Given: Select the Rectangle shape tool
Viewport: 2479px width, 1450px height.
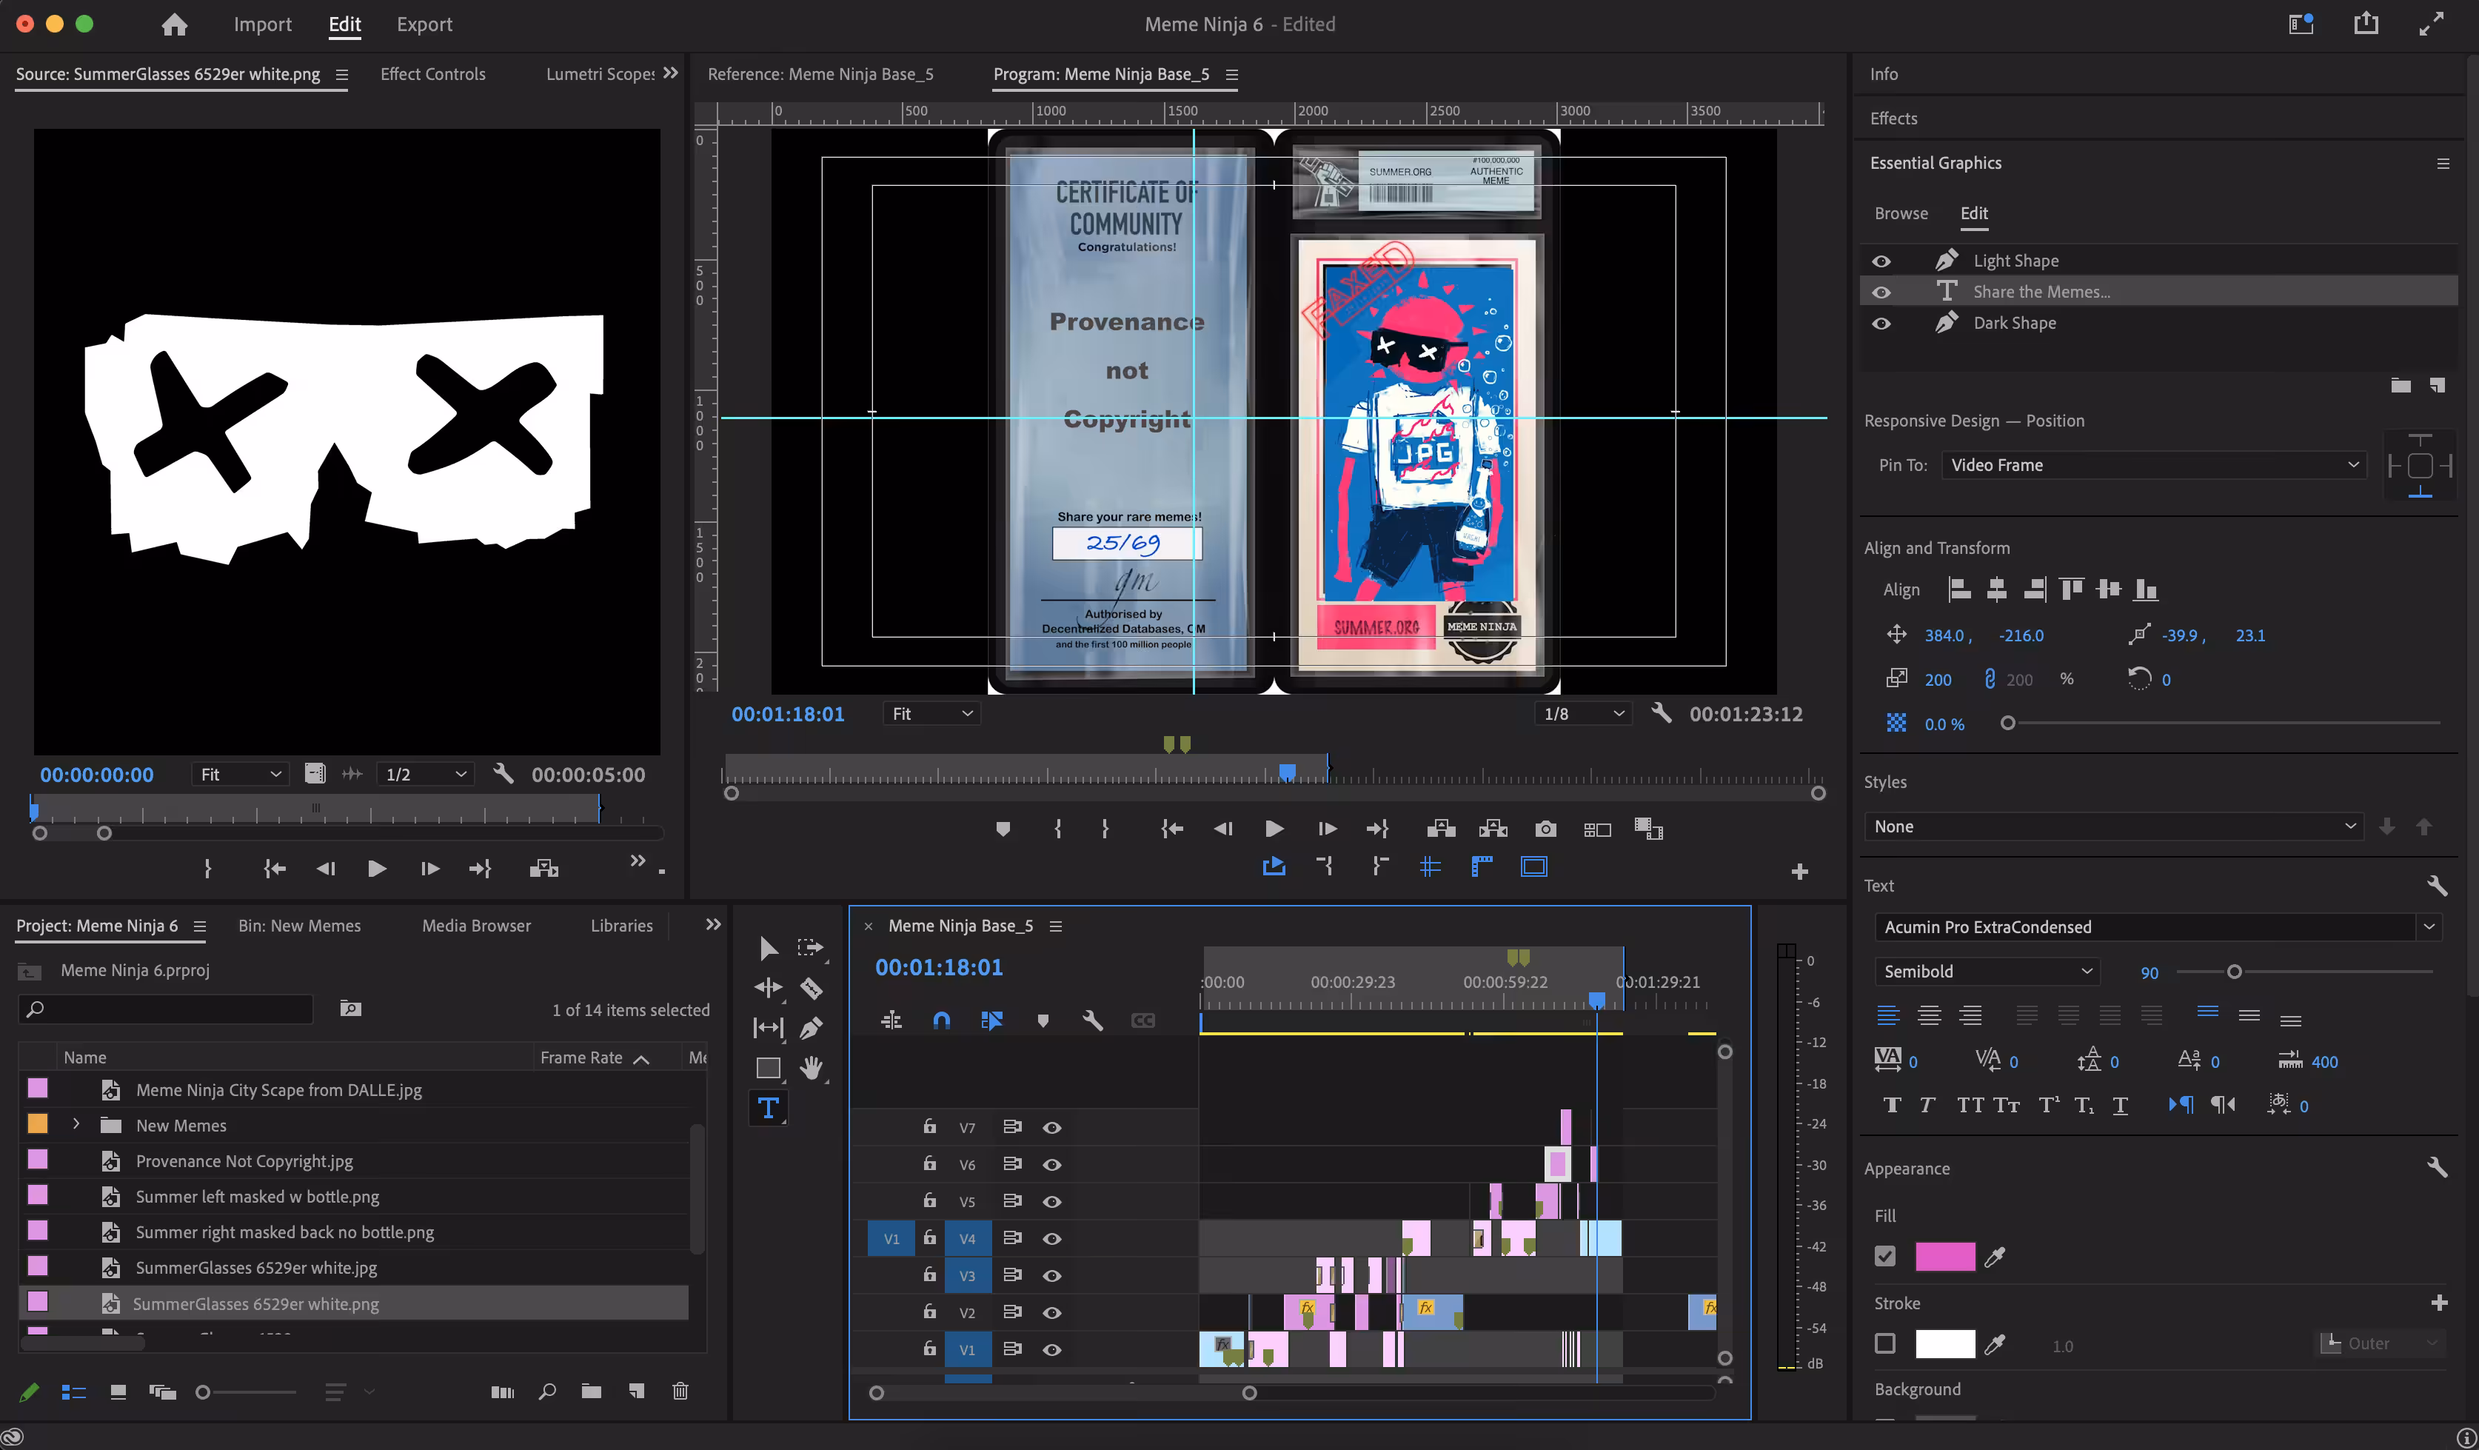Looking at the screenshot, I should coord(769,1067).
